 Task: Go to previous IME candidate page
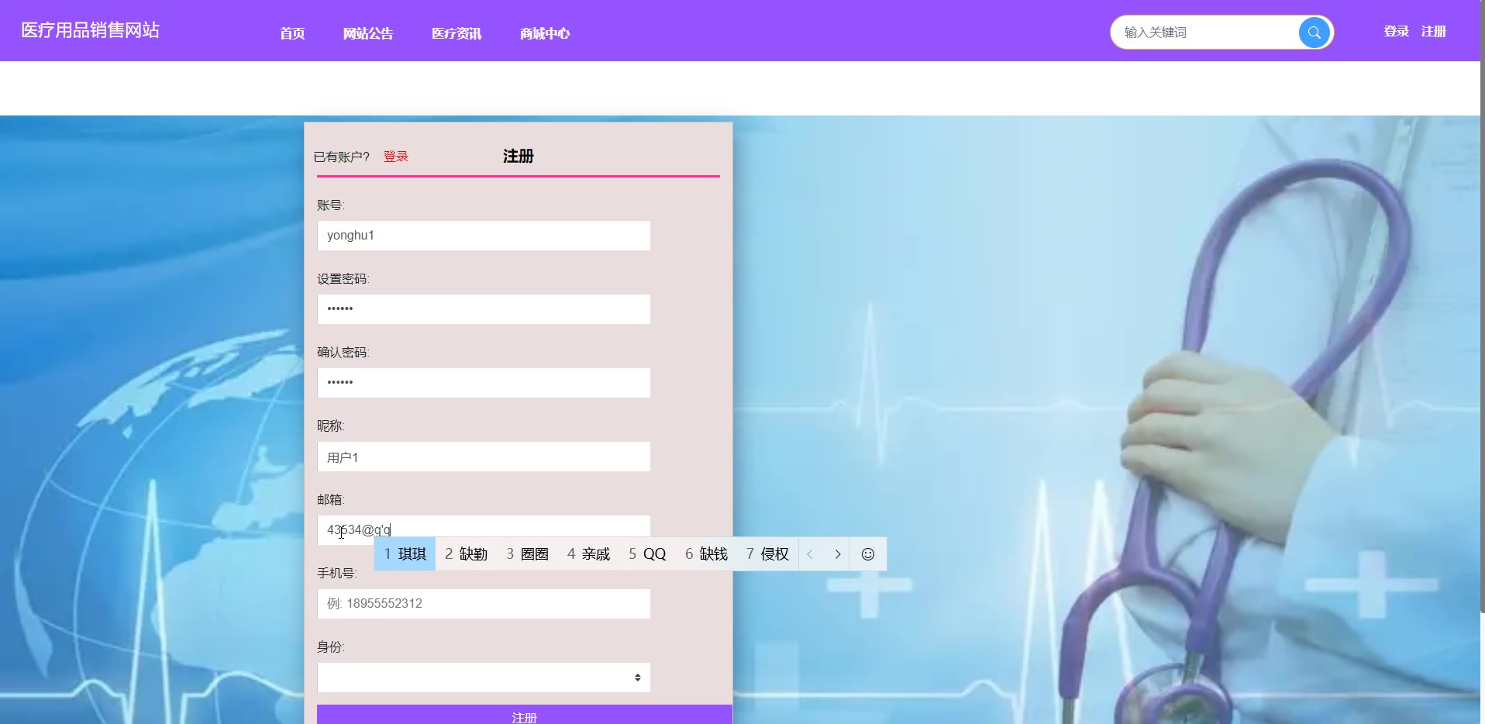tap(811, 554)
